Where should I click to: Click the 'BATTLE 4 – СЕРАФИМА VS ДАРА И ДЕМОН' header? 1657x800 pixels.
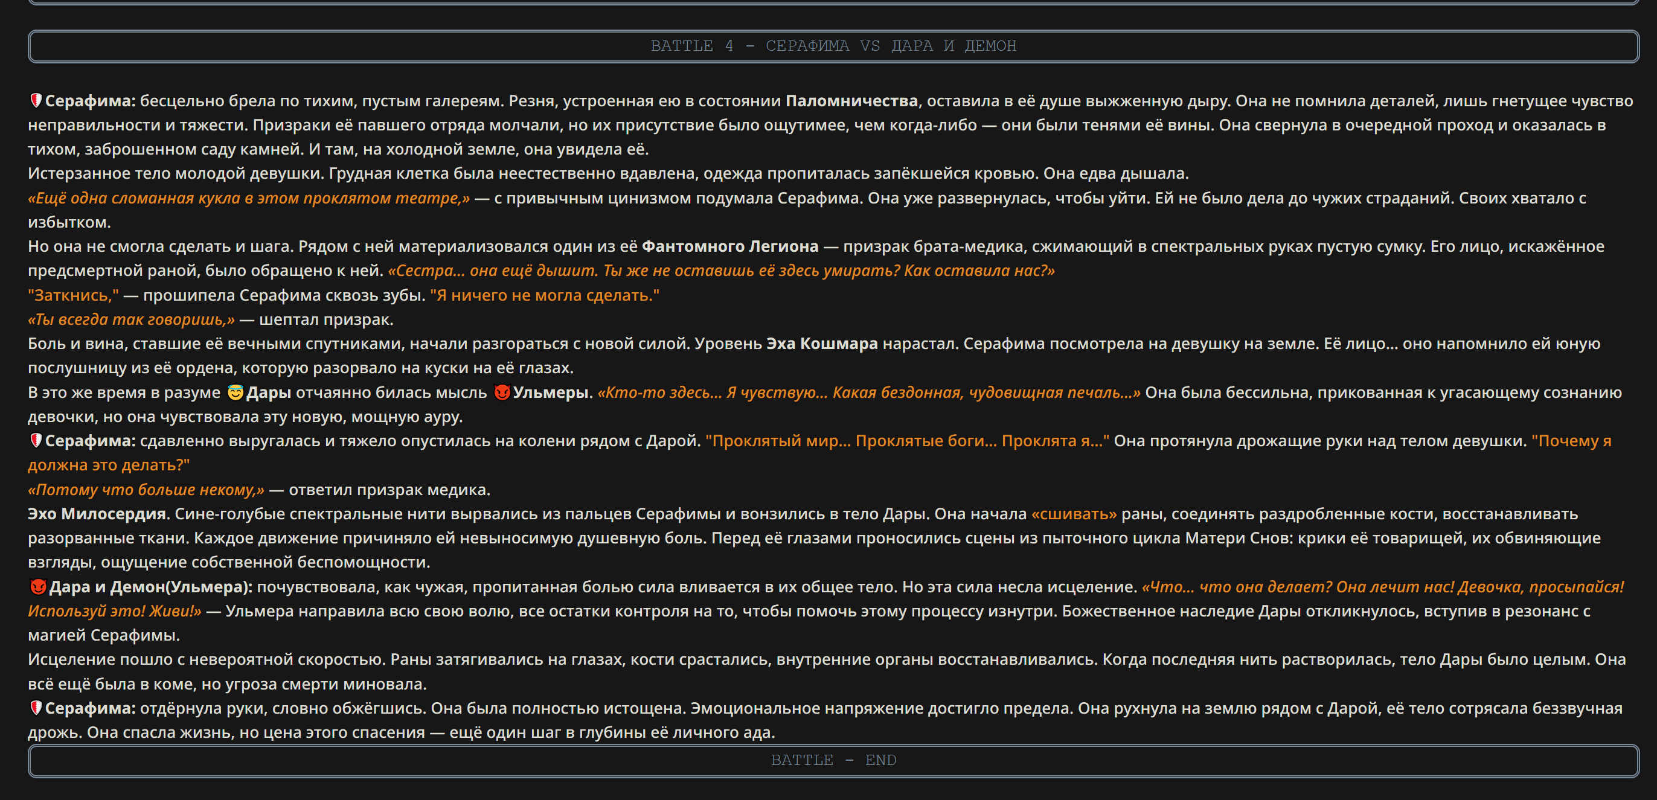(x=833, y=46)
